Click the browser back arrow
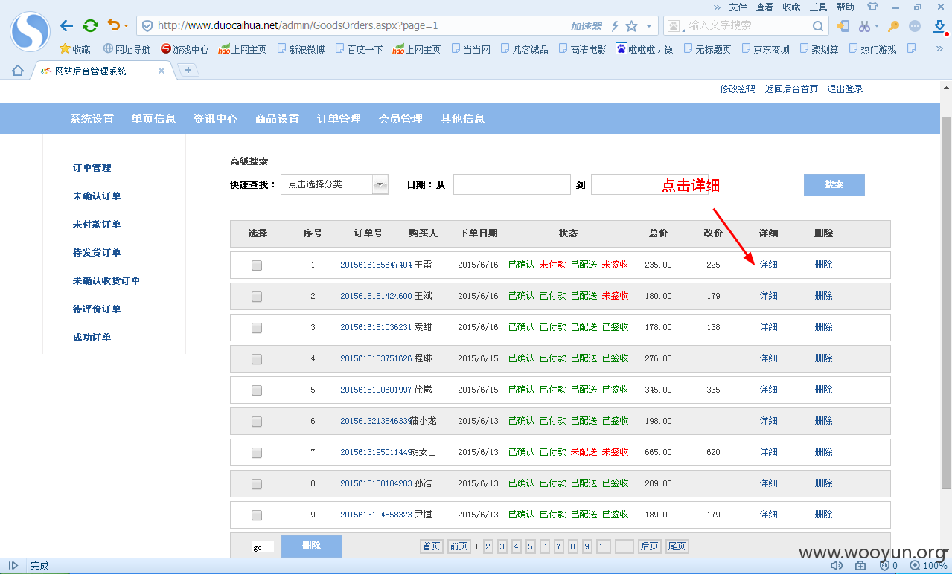Viewport: 952px width, 574px height. click(x=67, y=26)
